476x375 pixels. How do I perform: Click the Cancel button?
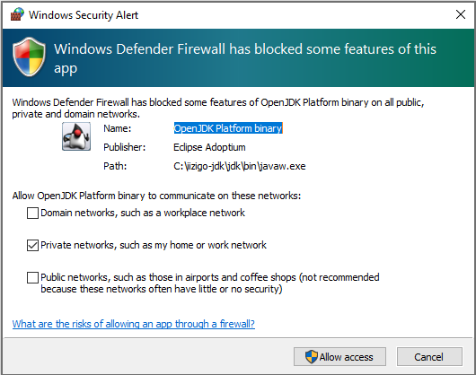coord(429,356)
